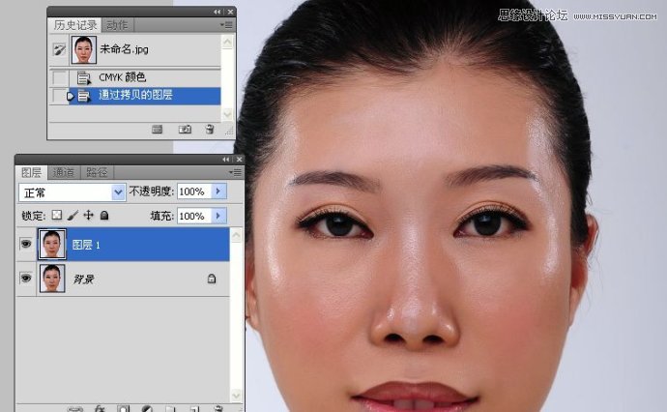Toggle lock image pixels brush icon

(x=72, y=216)
